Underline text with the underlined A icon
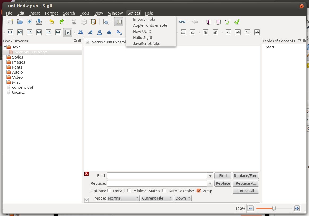 click(100, 32)
